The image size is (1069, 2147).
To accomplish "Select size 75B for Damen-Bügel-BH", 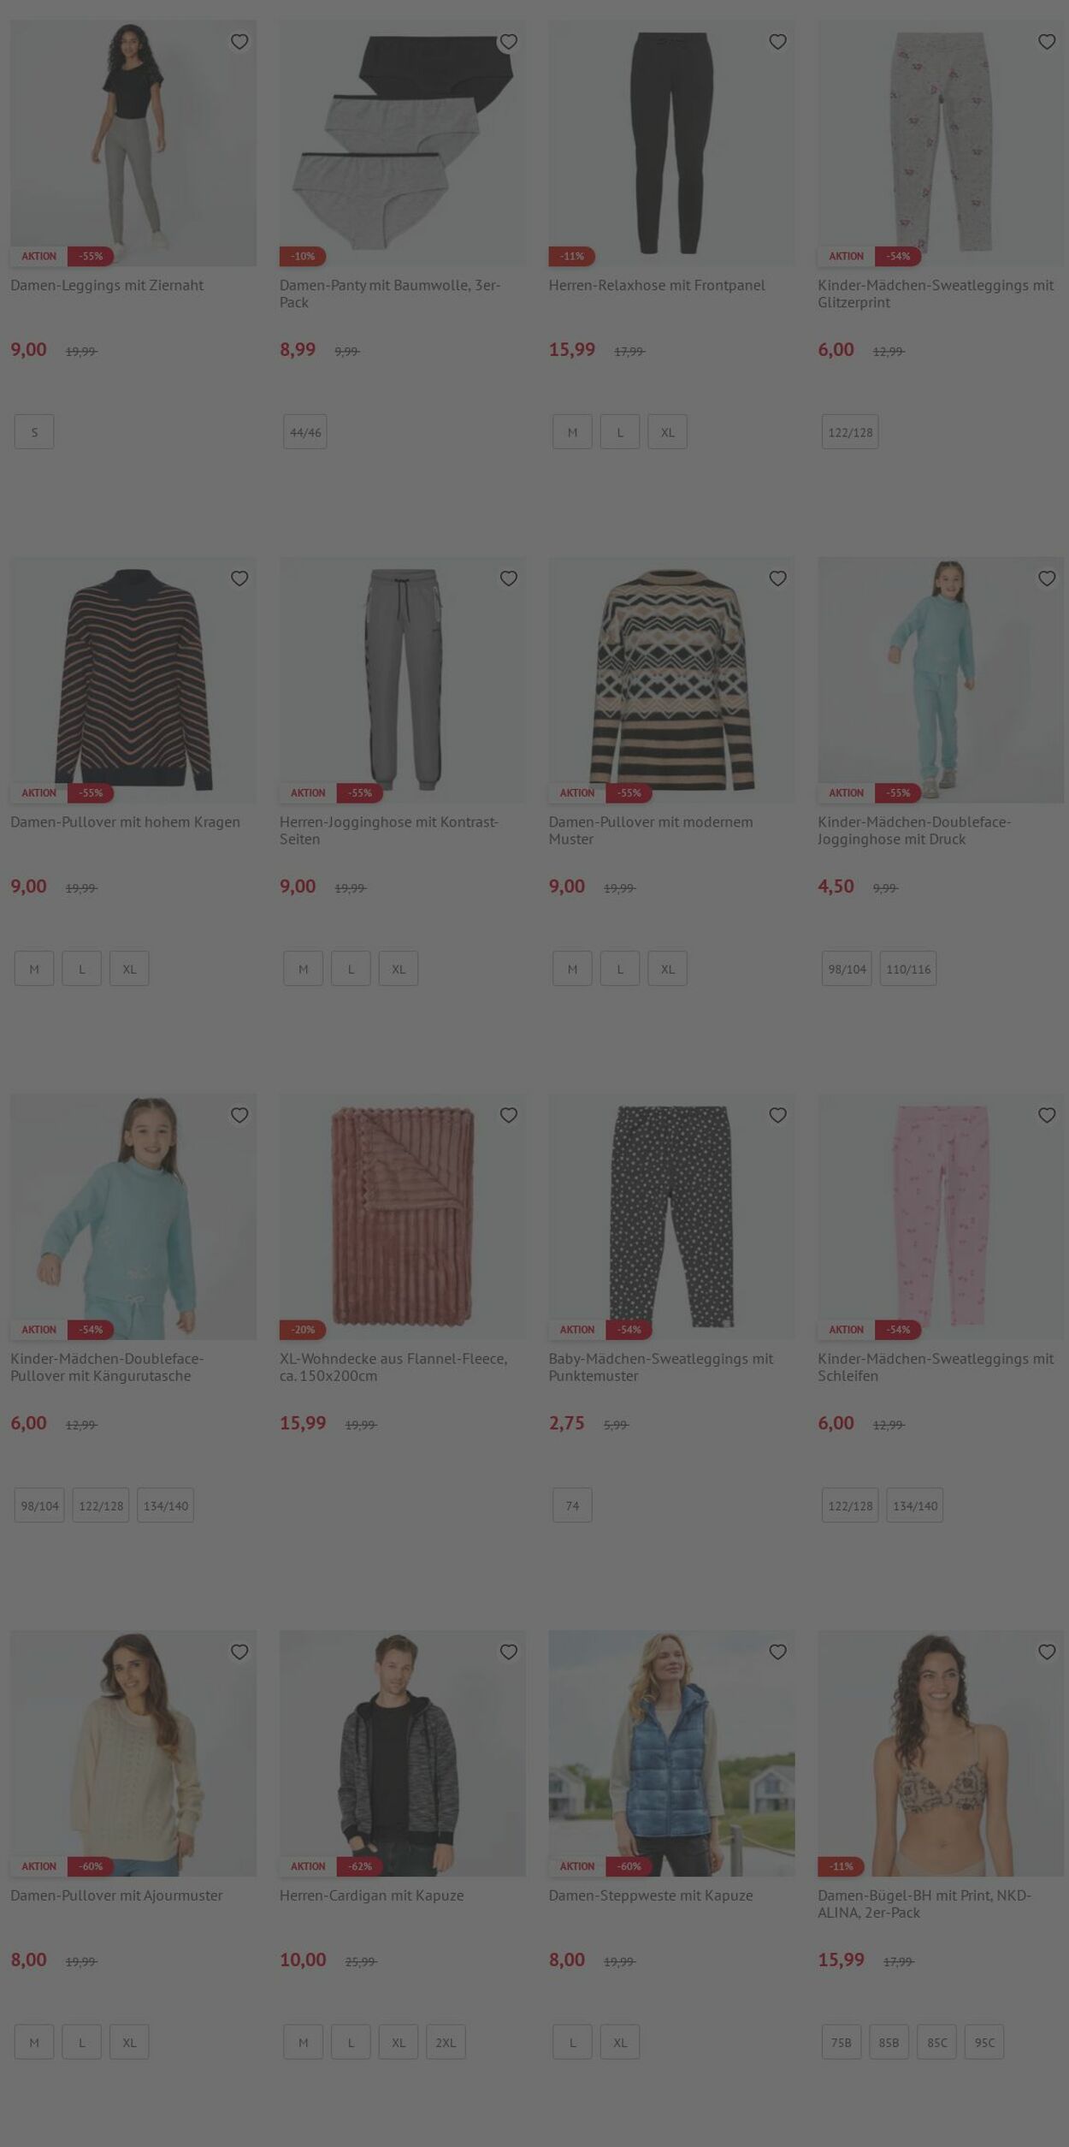I will tap(842, 2042).
